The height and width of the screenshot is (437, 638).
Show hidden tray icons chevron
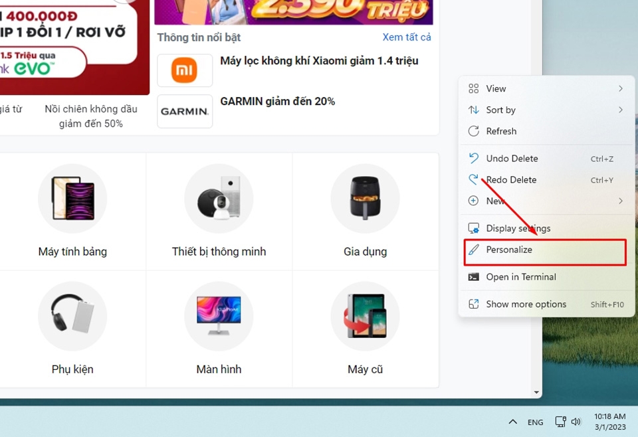[x=512, y=422]
